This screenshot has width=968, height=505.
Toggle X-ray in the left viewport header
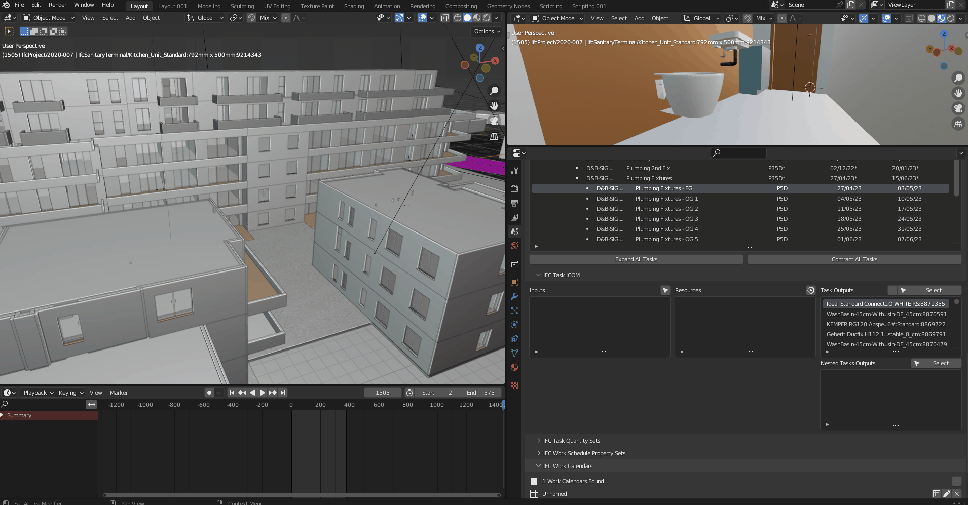pos(445,18)
